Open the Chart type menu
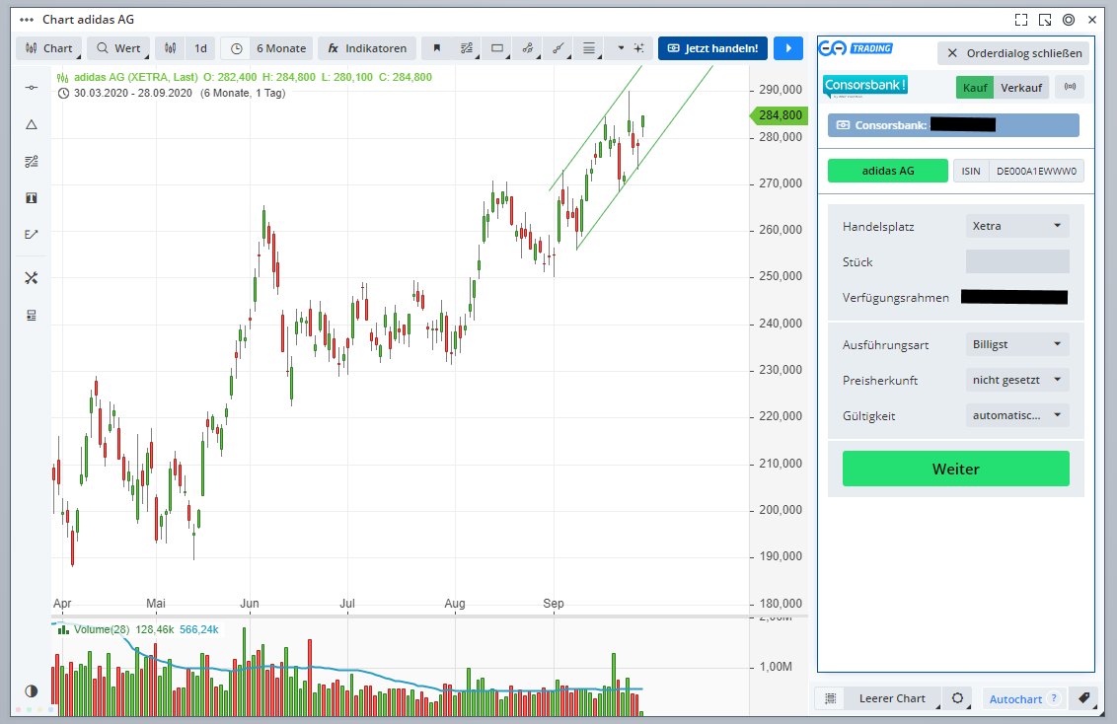Image resolution: width=1117 pixels, height=724 pixels. point(48,48)
